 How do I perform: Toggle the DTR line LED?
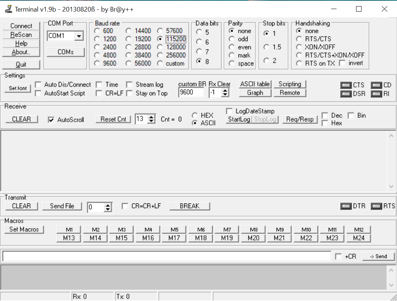[x=346, y=206]
